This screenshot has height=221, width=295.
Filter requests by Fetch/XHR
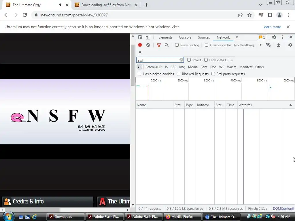pyautogui.click(x=154, y=67)
